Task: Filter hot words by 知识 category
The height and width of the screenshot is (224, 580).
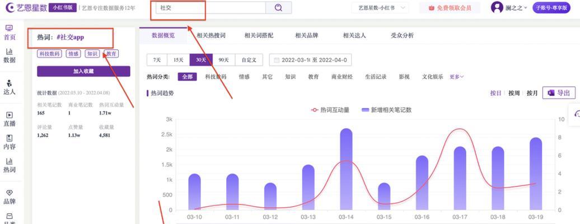Action: pyautogui.click(x=291, y=77)
